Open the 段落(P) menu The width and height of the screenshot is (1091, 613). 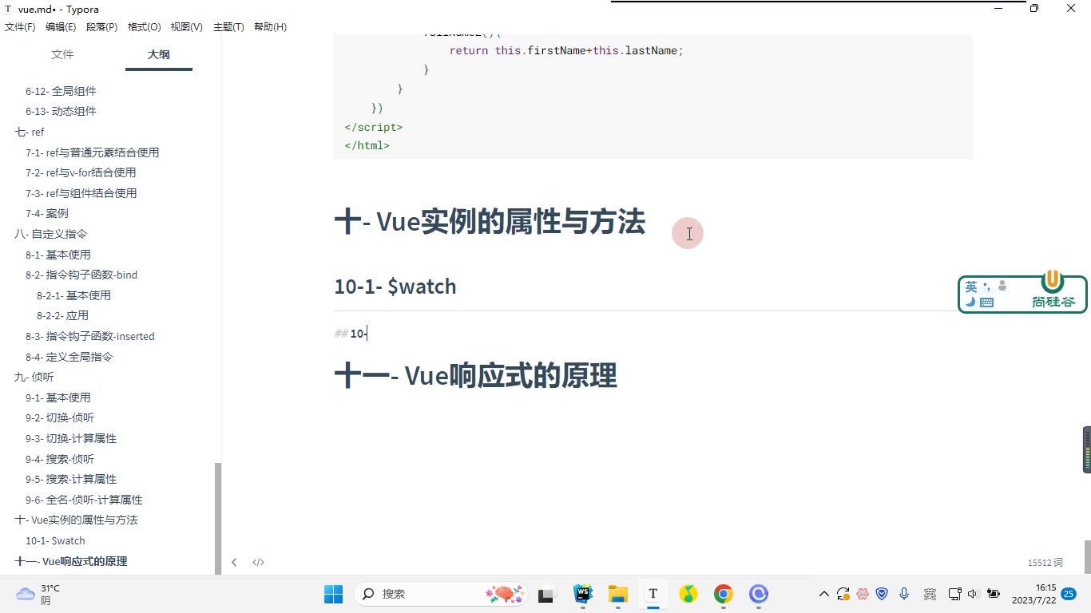tap(101, 27)
